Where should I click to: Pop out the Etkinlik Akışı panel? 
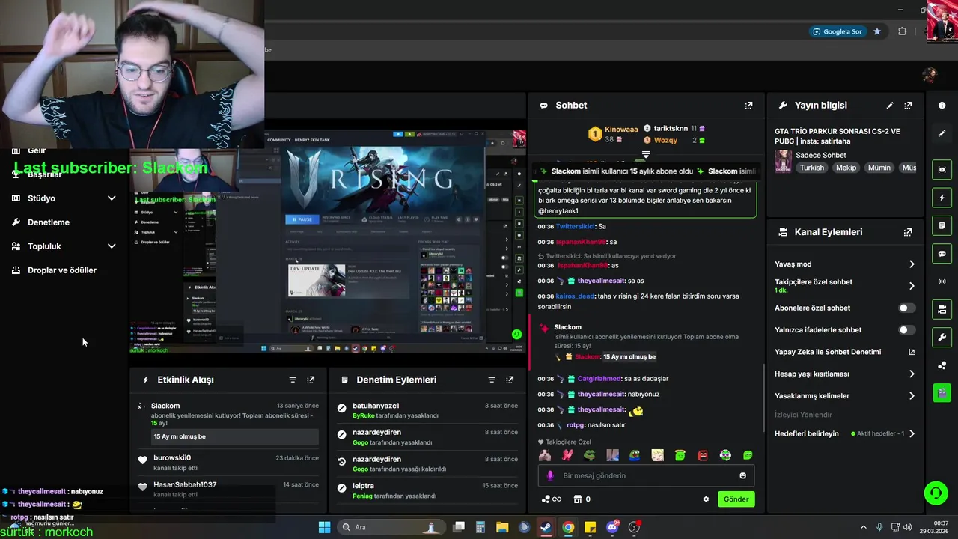pyautogui.click(x=311, y=380)
